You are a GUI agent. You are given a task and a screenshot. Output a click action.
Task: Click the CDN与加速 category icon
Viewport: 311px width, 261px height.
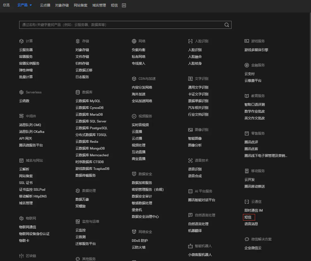pos(134,79)
